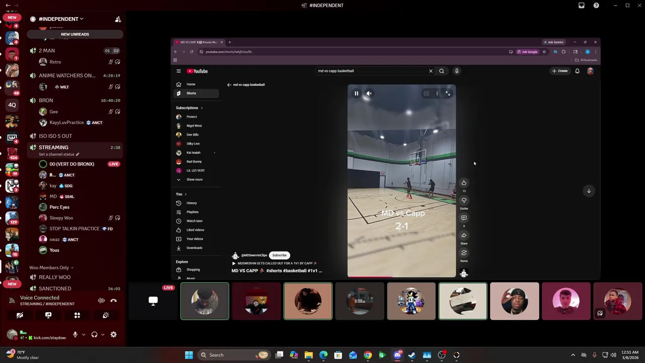Open Discord help question mark icon
The height and width of the screenshot is (363, 645).
[x=596, y=6]
